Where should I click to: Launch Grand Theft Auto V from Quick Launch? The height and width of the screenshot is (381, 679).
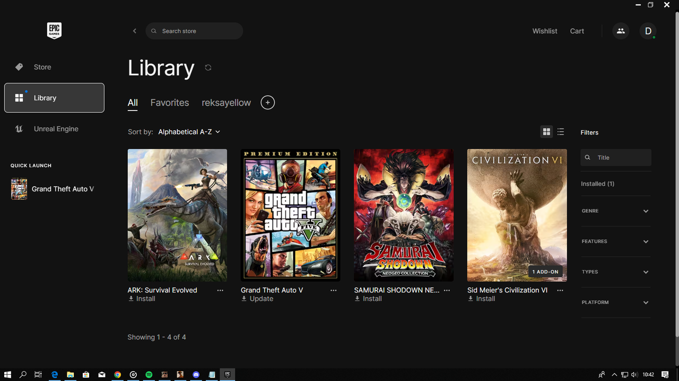[53, 189]
